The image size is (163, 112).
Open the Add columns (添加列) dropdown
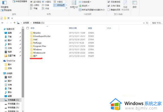pyautogui.click(x=84, y=6)
